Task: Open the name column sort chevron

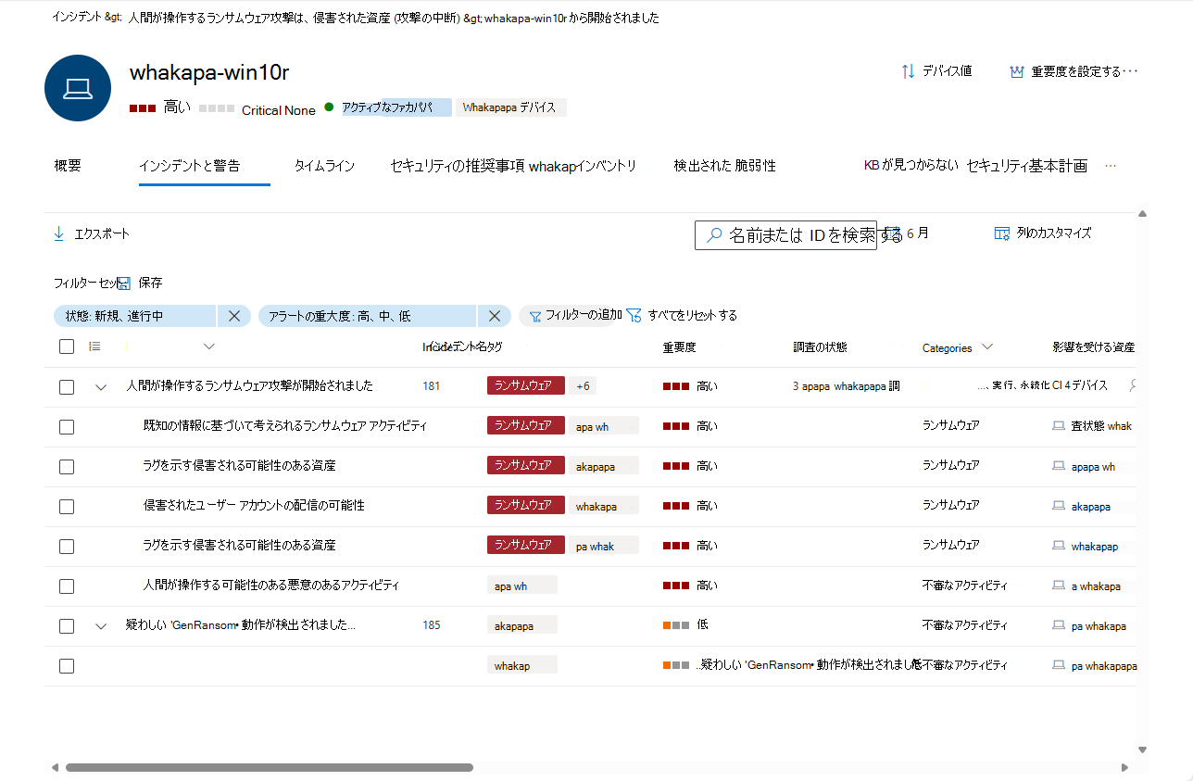Action: (x=208, y=346)
